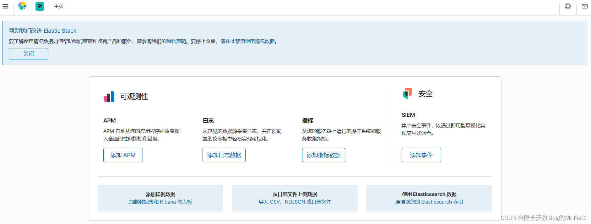
Task: Open the mail newsfeed icon
Action: [x=584, y=6]
